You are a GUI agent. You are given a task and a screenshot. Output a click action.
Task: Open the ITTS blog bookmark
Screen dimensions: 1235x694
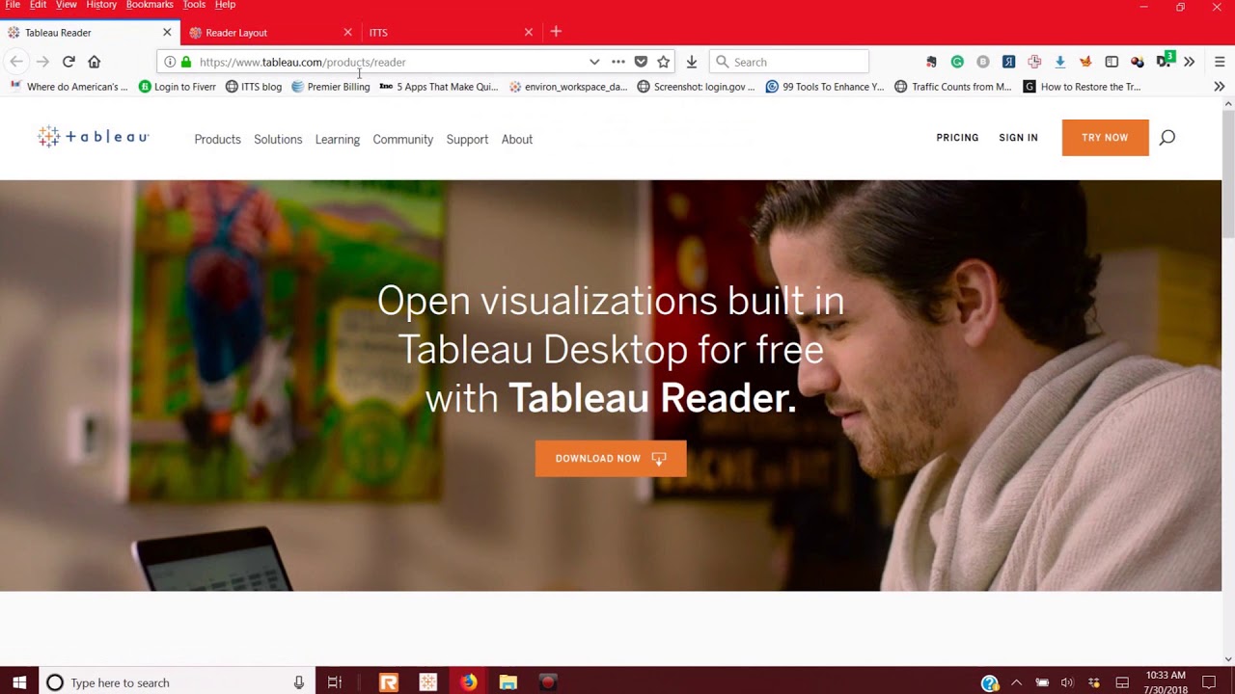click(x=254, y=87)
